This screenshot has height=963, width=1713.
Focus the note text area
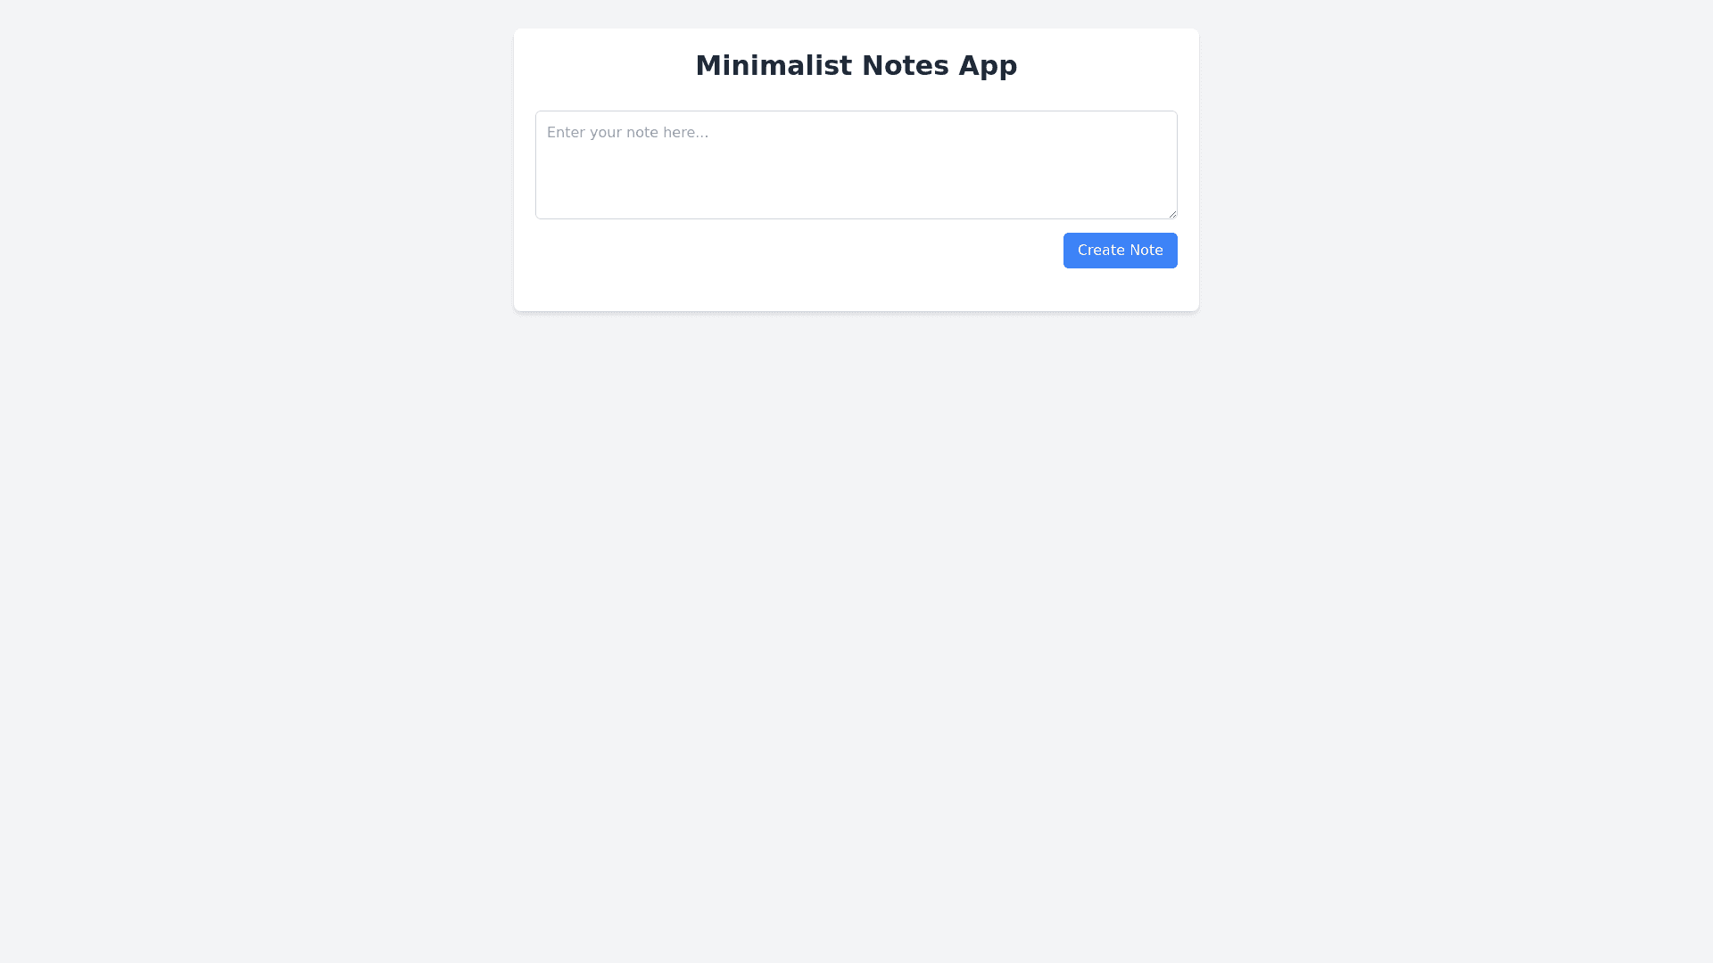(856, 165)
